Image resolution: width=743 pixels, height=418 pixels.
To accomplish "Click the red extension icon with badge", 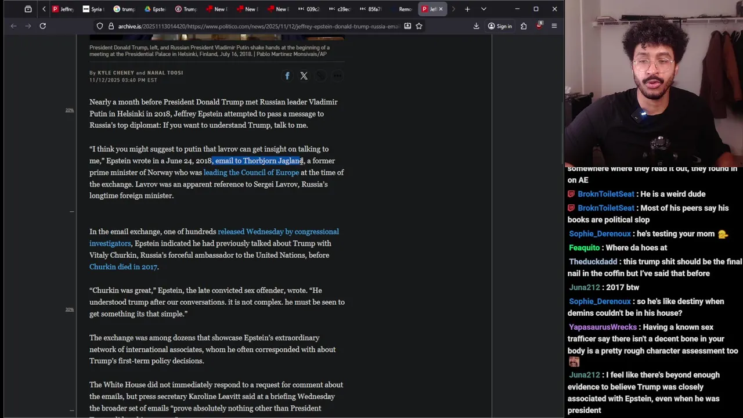I will [x=539, y=26].
